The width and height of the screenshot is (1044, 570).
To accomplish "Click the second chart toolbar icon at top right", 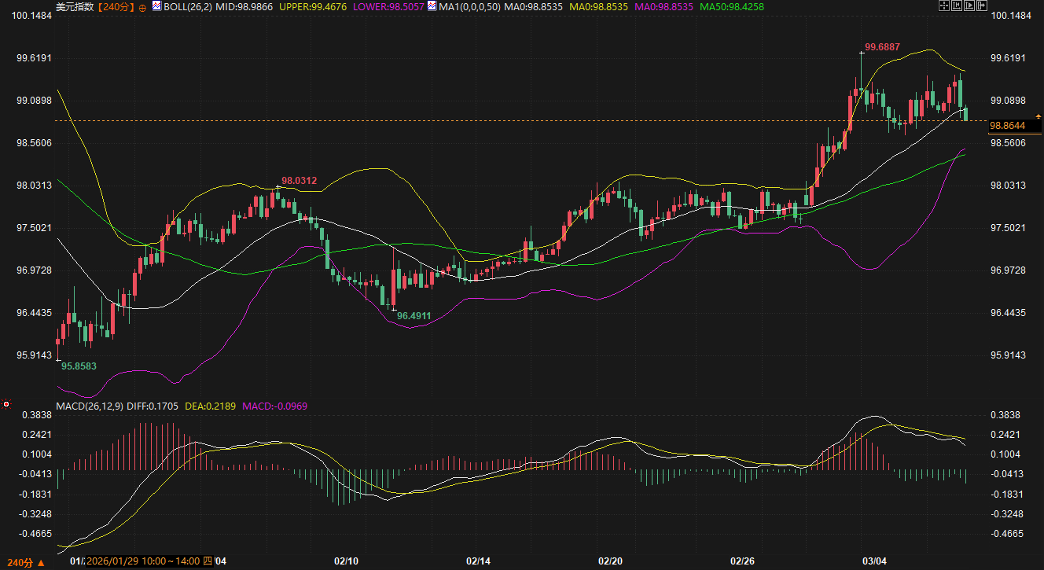I will point(956,6).
